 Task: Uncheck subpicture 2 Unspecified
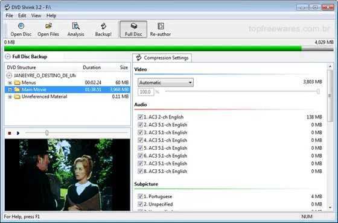point(140,204)
